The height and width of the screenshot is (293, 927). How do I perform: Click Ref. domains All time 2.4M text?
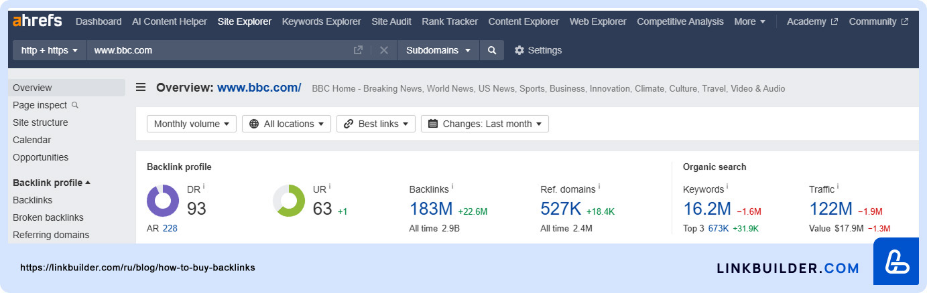coord(566,228)
